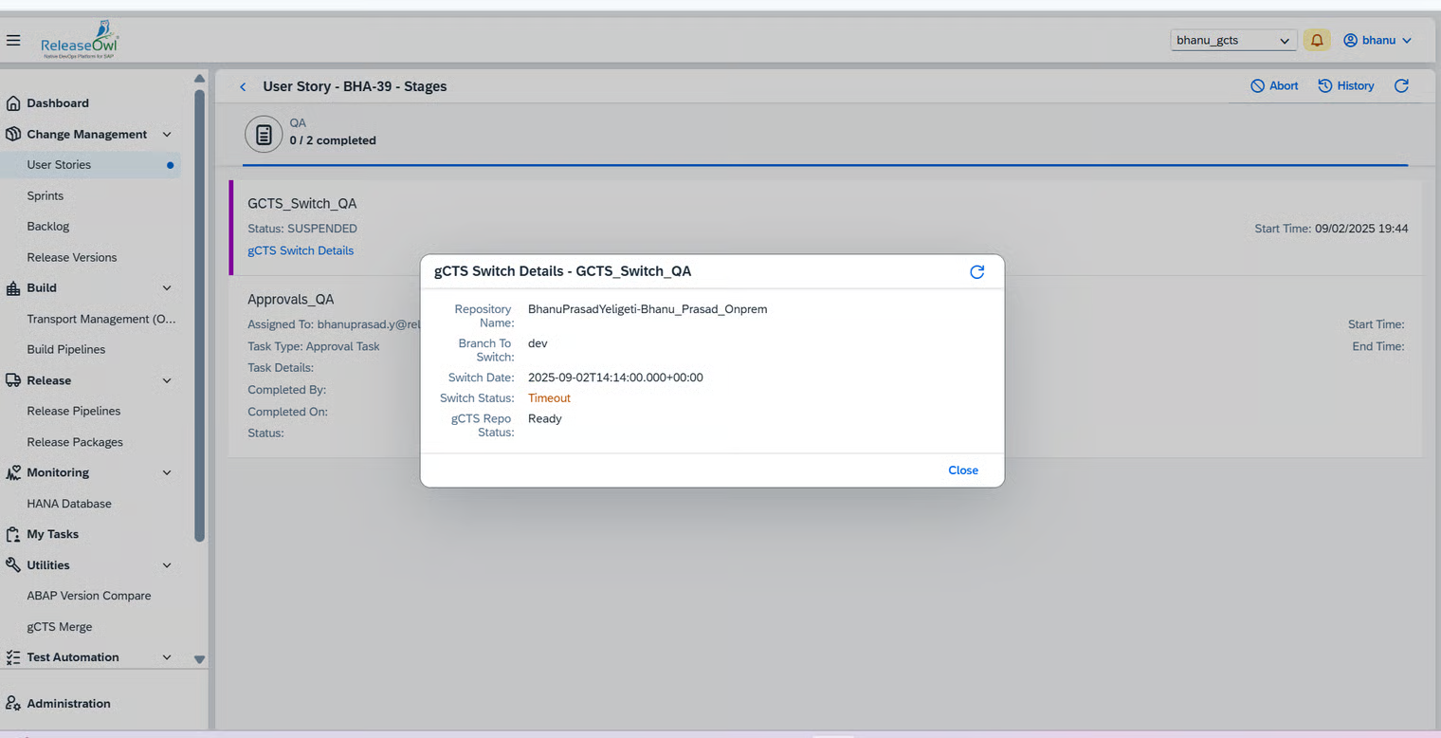Click the page refresh icon beside History
The width and height of the screenshot is (1441, 738).
tap(1401, 85)
